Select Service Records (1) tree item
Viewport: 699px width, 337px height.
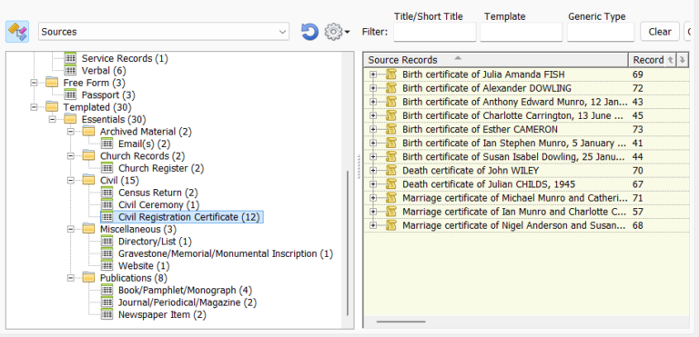point(125,58)
